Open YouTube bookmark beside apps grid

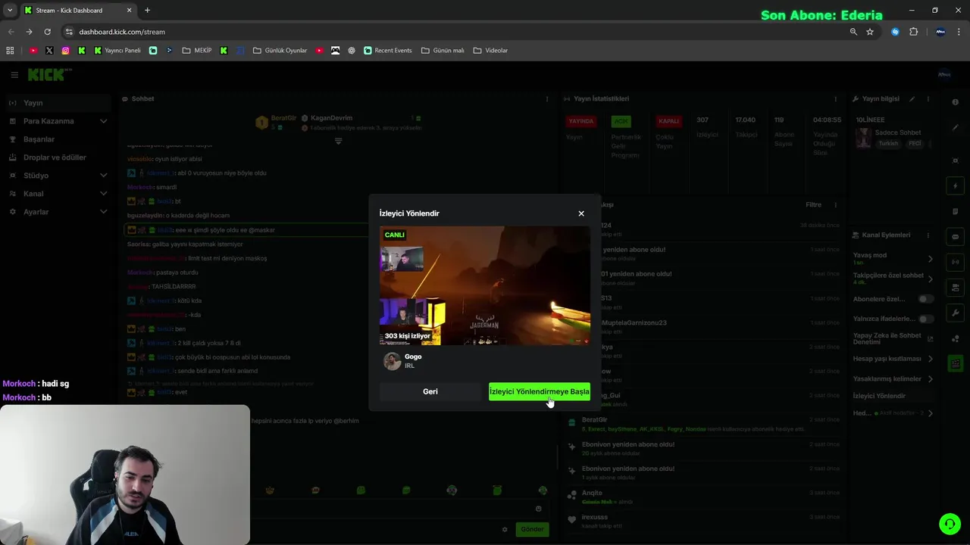pyautogui.click(x=33, y=51)
